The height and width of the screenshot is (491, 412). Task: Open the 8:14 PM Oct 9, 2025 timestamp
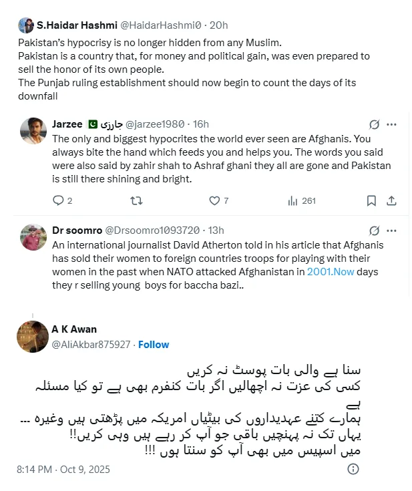(63, 470)
